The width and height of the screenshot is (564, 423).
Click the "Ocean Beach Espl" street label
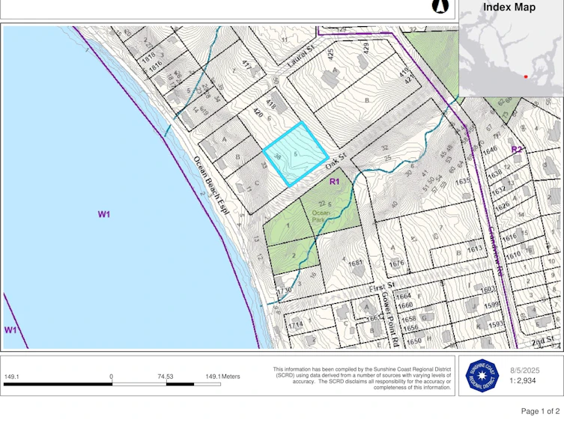[x=211, y=186]
